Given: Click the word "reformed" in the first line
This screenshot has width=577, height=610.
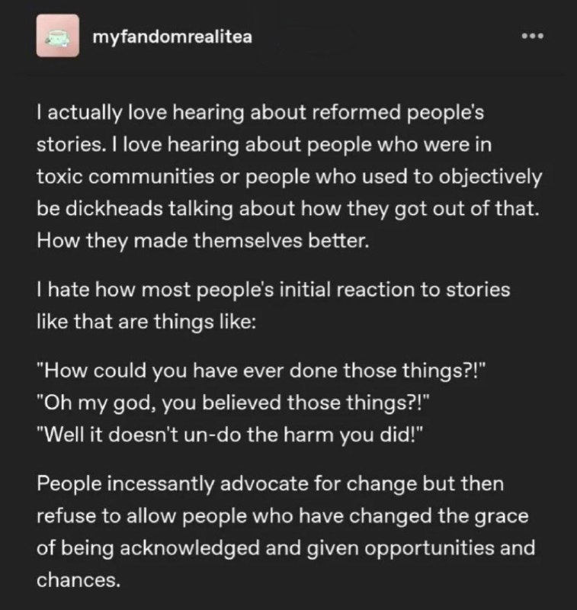Looking at the screenshot, I should click(356, 112).
